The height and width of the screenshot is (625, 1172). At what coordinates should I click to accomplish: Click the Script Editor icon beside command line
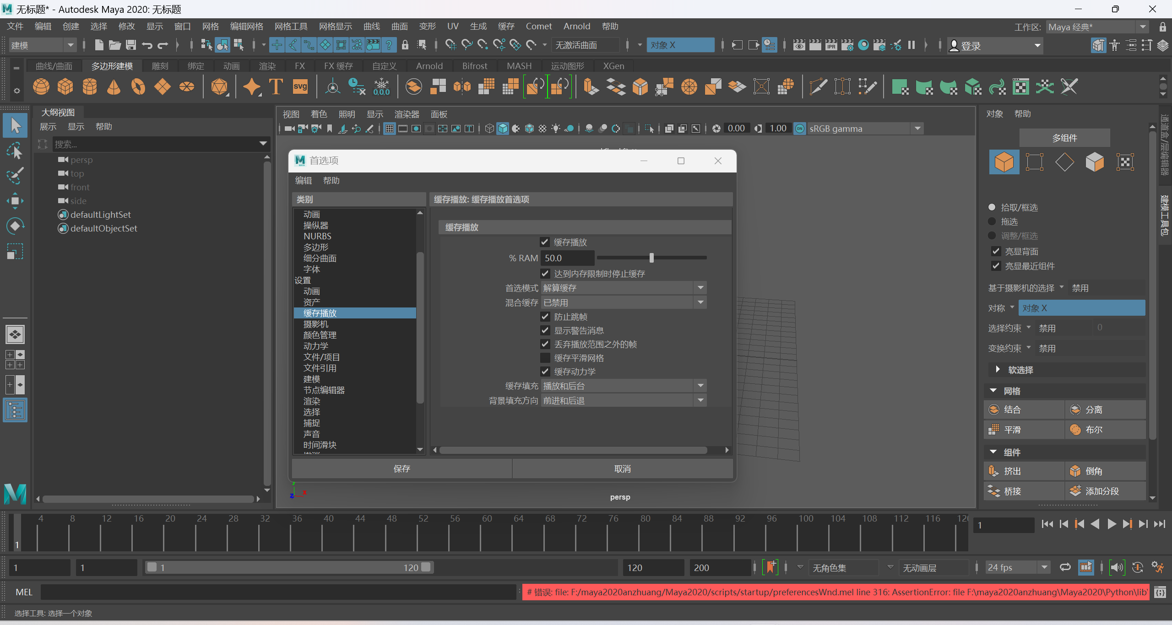[1160, 593]
